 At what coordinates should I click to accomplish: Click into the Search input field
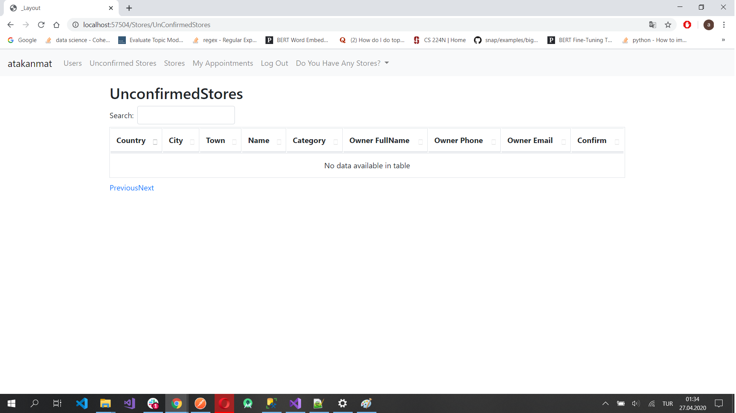(186, 115)
